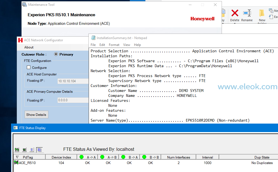Open the Format menu in Notepad
Image resolution: width=278 pixels, height=172 pixels.
[x=114, y=45]
